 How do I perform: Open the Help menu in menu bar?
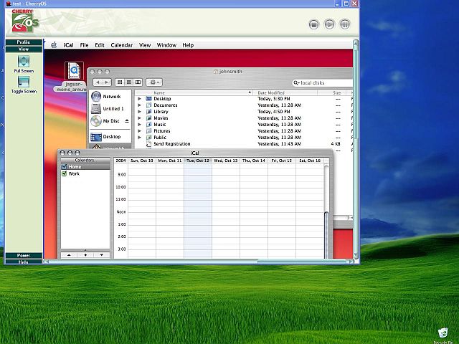pos(188,45)
